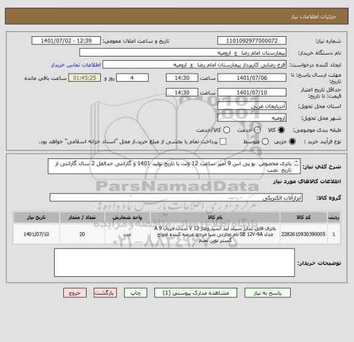Screen dimensions: 354x342
Task: Click the مشاهده مدارک پیوستی (1) button
Action: [x=195, y=293]
